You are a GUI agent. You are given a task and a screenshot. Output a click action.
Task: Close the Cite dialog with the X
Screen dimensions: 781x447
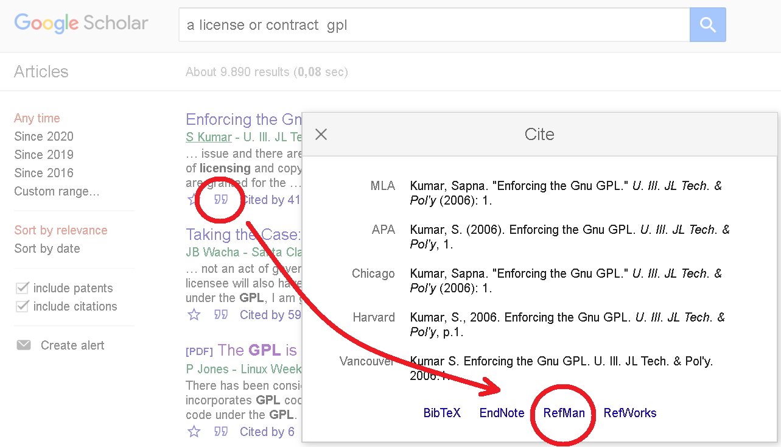click(x=321, y=134)
